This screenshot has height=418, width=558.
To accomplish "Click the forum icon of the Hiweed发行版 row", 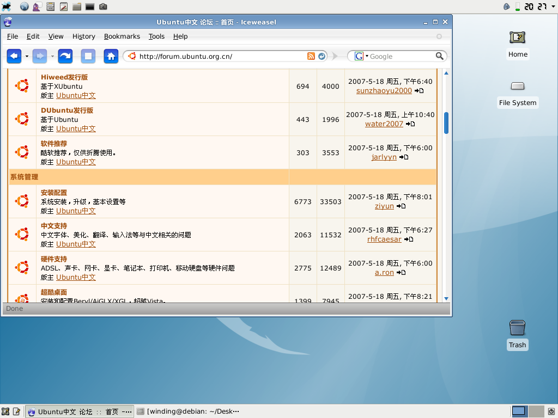I will tap(22, 85).
